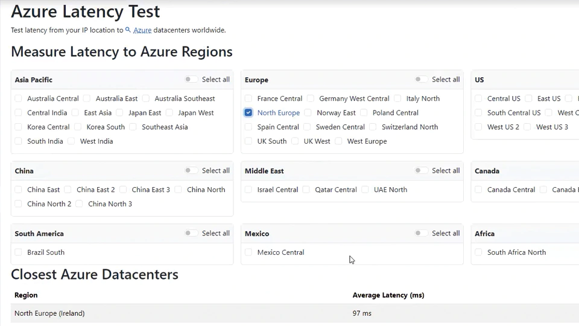Check the Central India checkbox
This screenshot has height=326, width=579.
[18, 113]
